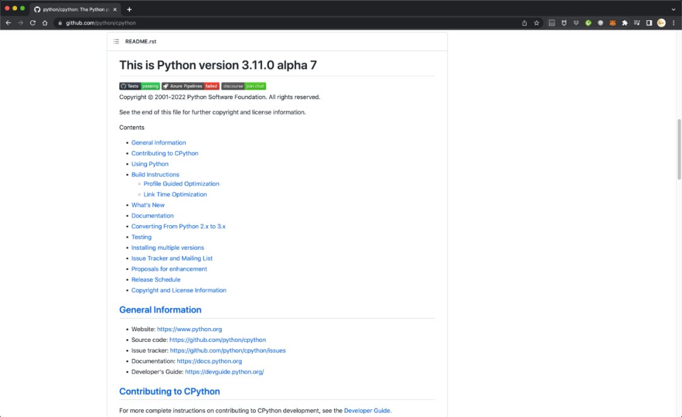682x417 pixels.
Task: Open the browser three-dot menu
Action: tap(673, 23)
